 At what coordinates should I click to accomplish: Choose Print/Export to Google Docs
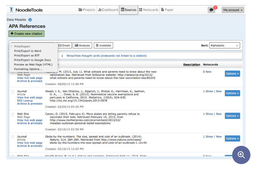click(32, 60)
